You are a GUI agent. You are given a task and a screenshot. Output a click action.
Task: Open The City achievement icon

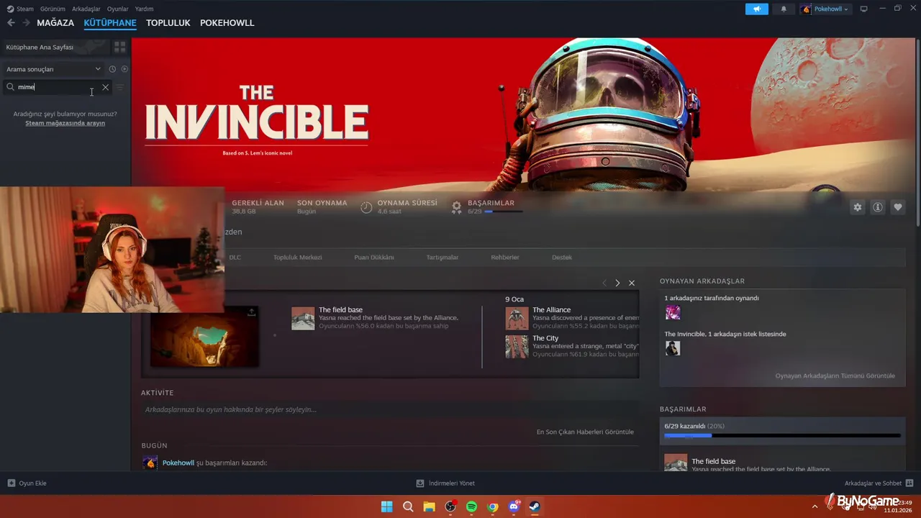click(517, 346)
